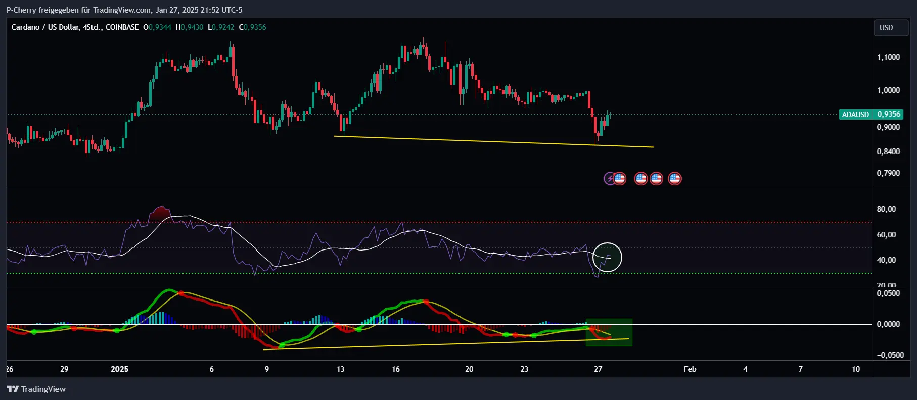Screen dimensions: 917x400
Task: Click the US flag icon overlapping the lightning icon
Action: (x=620, y=178)
